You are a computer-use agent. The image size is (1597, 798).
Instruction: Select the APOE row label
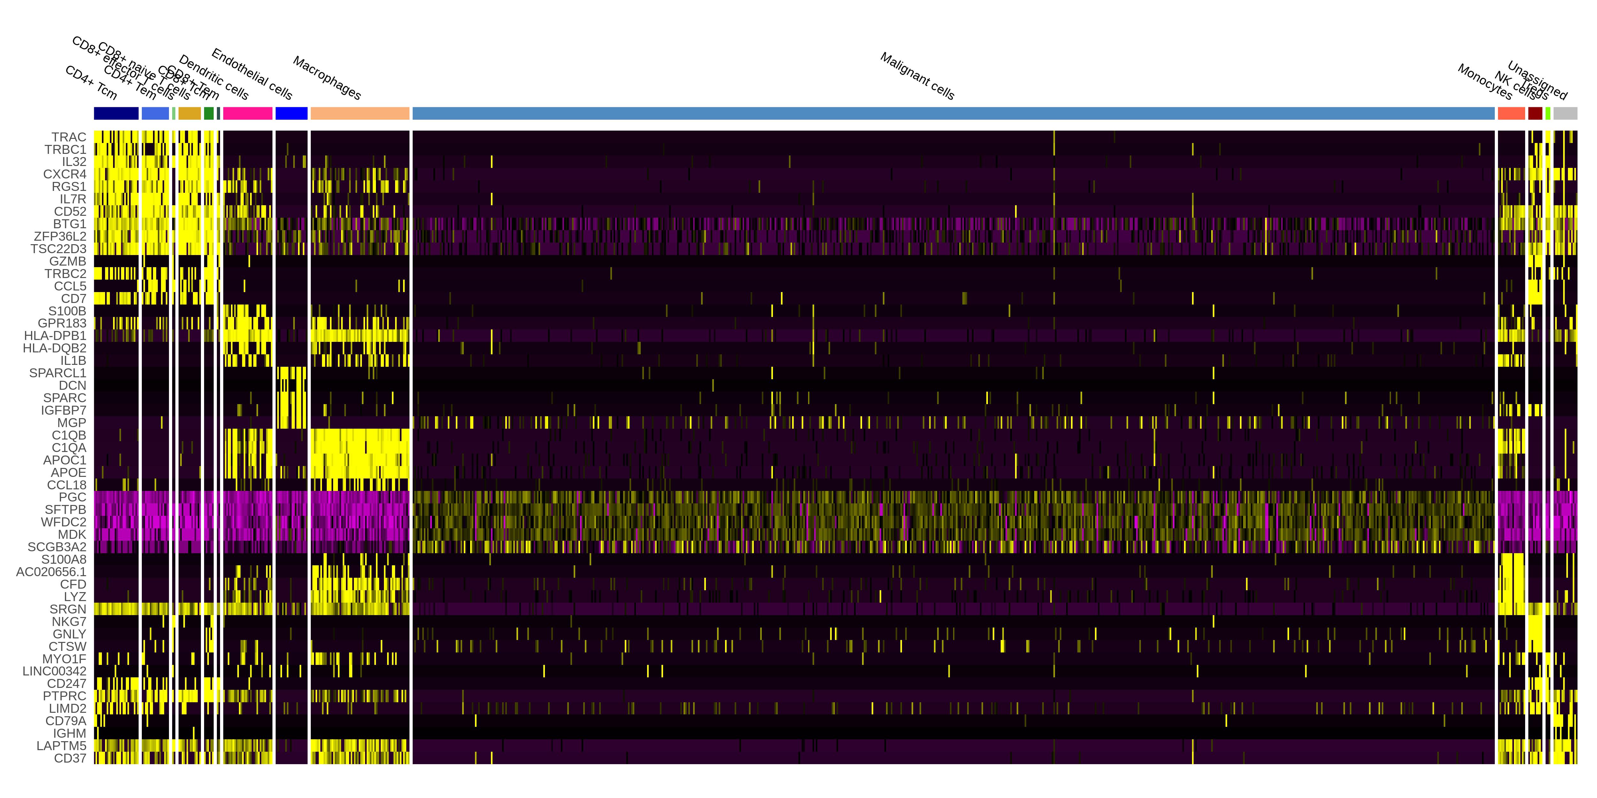(69, 472)
